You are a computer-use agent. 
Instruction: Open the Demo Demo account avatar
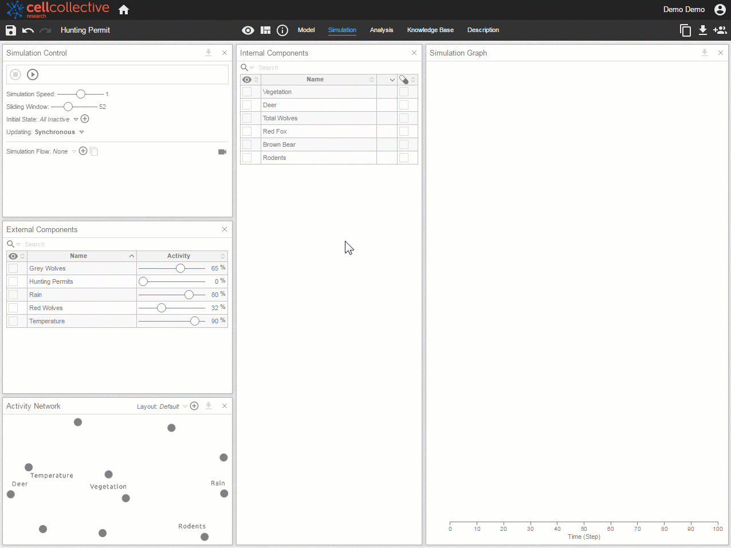click(x=720, y=10)
